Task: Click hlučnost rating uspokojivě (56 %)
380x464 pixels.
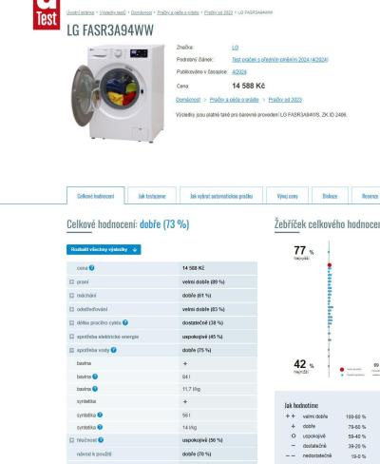Action: coord(202,440)
